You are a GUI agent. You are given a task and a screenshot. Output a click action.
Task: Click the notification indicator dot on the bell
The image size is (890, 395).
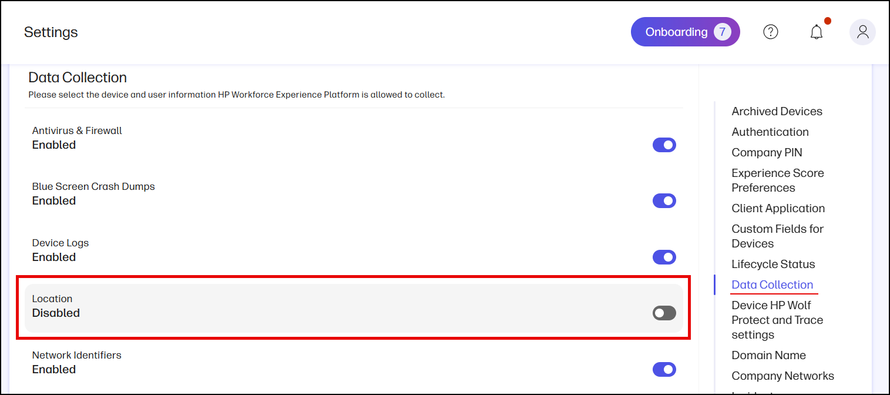click(x=828, y=21)
